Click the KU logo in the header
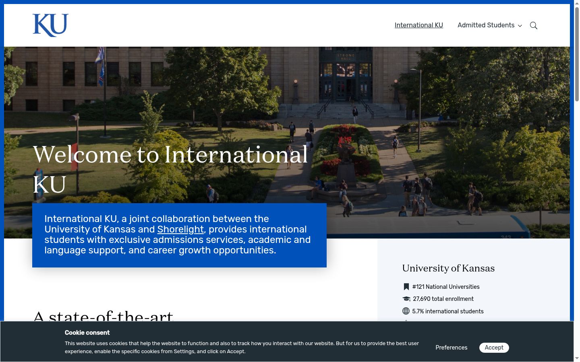580x362 pixels. point(50,25)
